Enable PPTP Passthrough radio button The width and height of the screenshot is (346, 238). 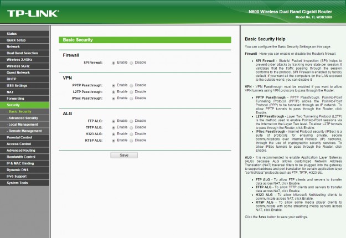[x=113, y=85]
